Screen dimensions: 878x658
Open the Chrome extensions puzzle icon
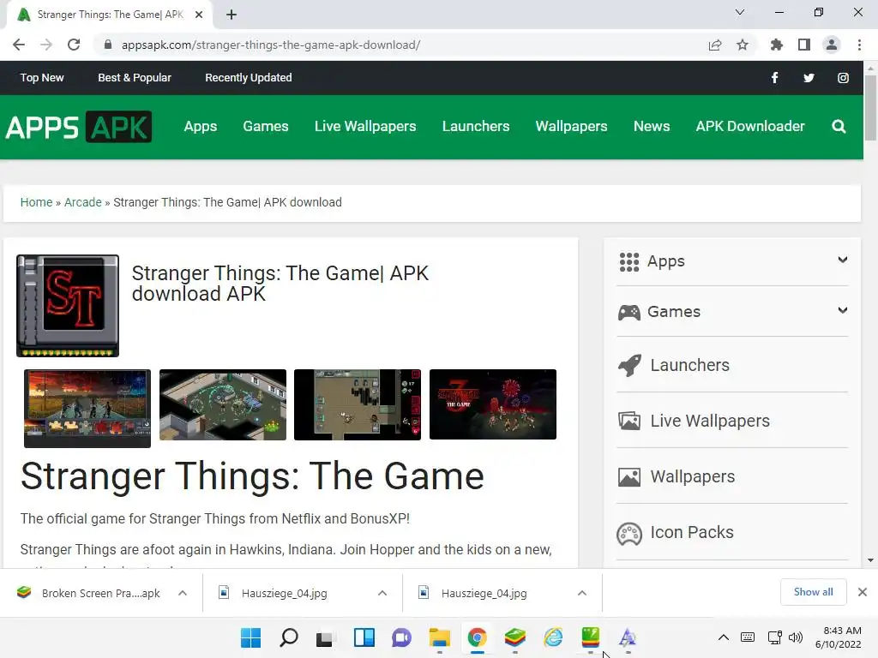click(x=776, y=45)
